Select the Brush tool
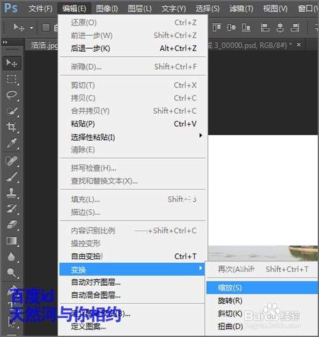 tap(11, 176)
